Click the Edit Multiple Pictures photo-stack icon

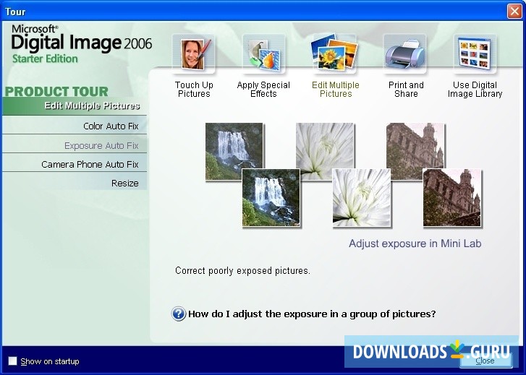335,53
